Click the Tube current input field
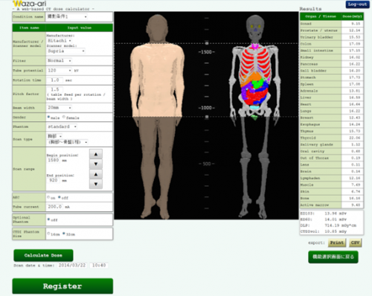Image resolution: width=372 pixels, height=296 pixels. click(x=55, y=207)
